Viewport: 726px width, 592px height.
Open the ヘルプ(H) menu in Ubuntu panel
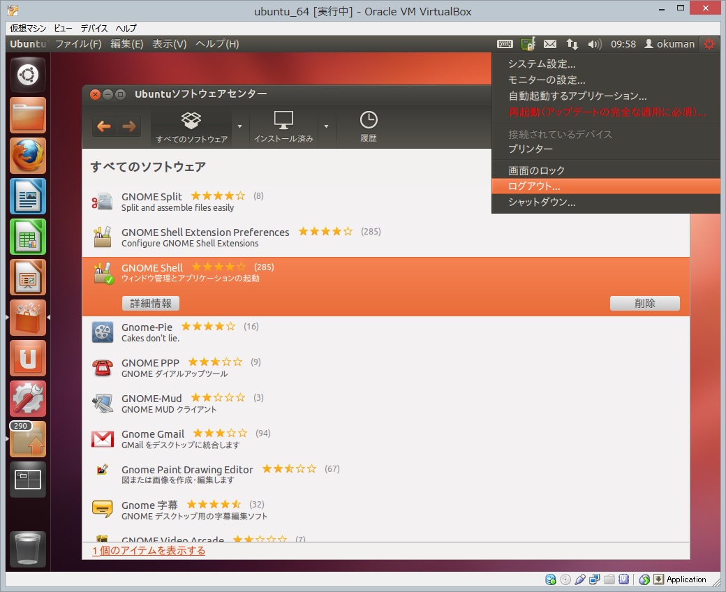[x=217, y=44]
